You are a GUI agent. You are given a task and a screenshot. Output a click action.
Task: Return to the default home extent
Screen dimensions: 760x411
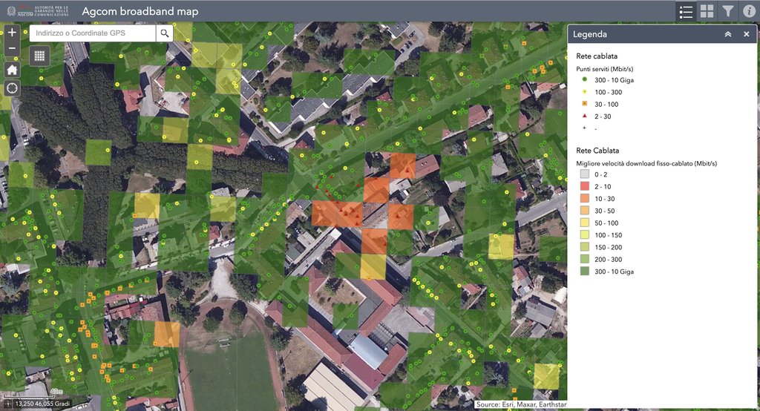coord(12,69)
